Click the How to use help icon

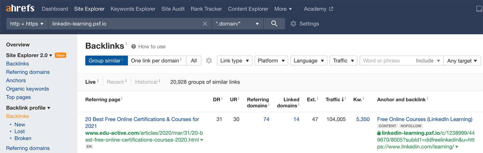click(134, 46)
